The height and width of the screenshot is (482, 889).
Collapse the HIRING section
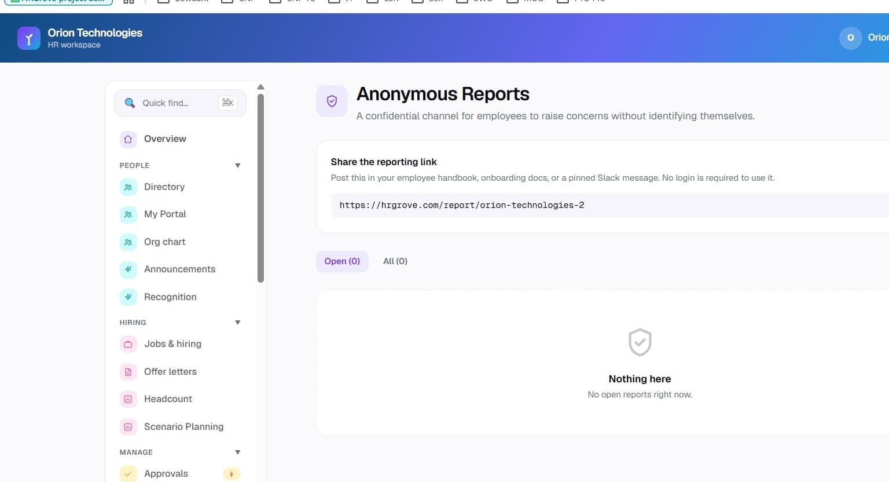pos(237,323)
